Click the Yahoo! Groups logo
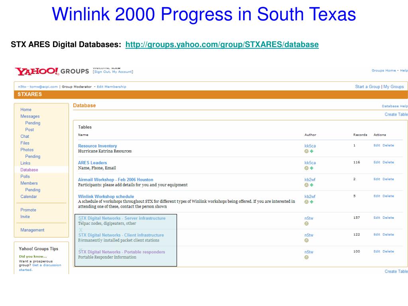 (x=52, y=71)
